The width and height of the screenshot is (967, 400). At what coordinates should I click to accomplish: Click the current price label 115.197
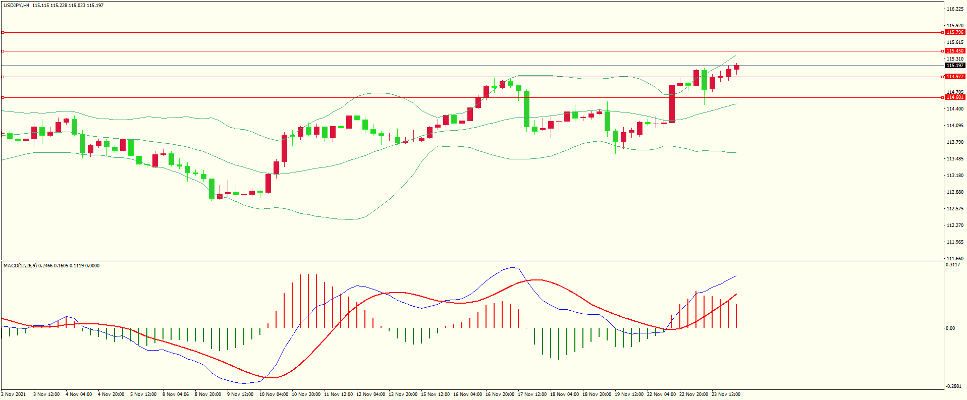pos(954,66)
